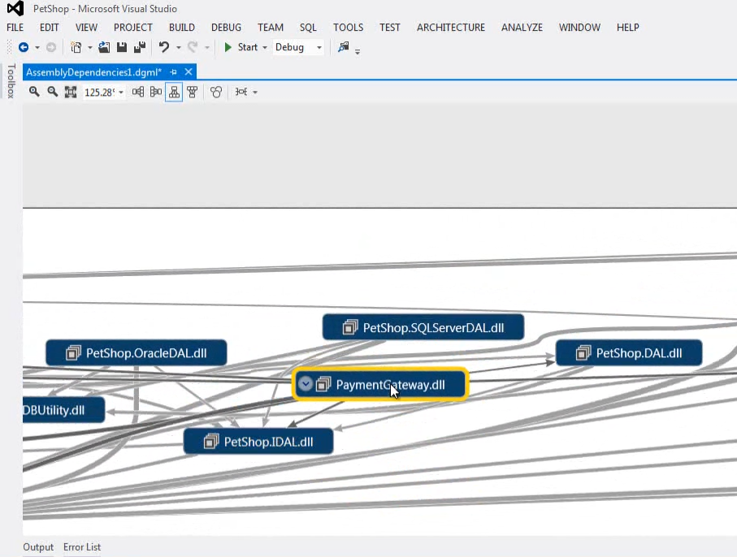Click the greyed Redo arrow icon

click(193, 47)
